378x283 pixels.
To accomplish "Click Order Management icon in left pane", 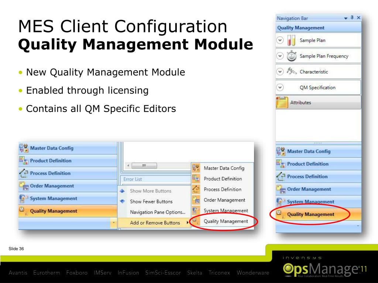I will [x=24, y=186].
